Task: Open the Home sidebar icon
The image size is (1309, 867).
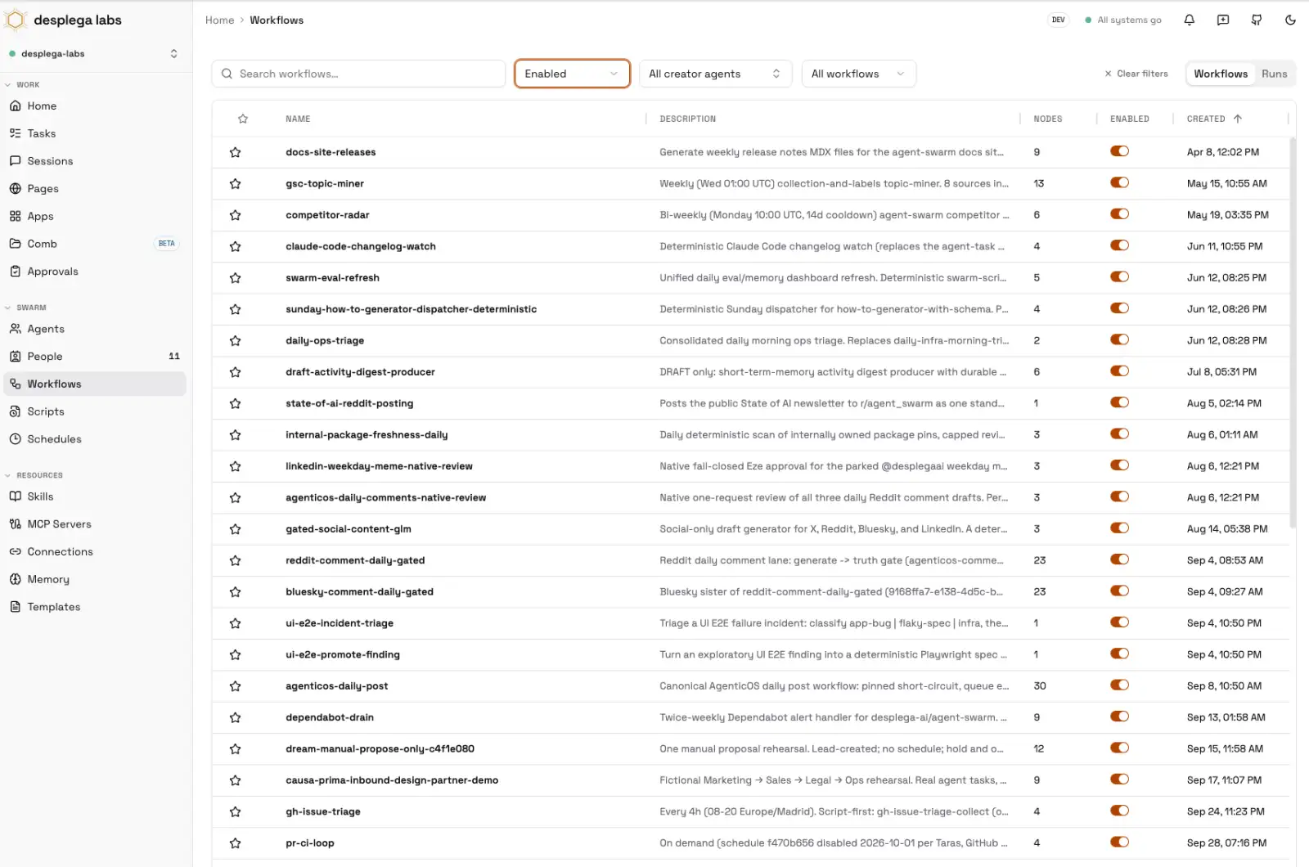Action: point(16,106)
